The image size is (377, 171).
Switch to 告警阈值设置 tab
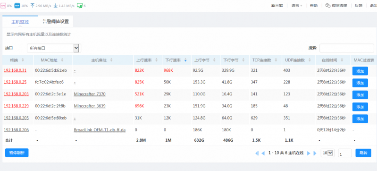point(56,22)
